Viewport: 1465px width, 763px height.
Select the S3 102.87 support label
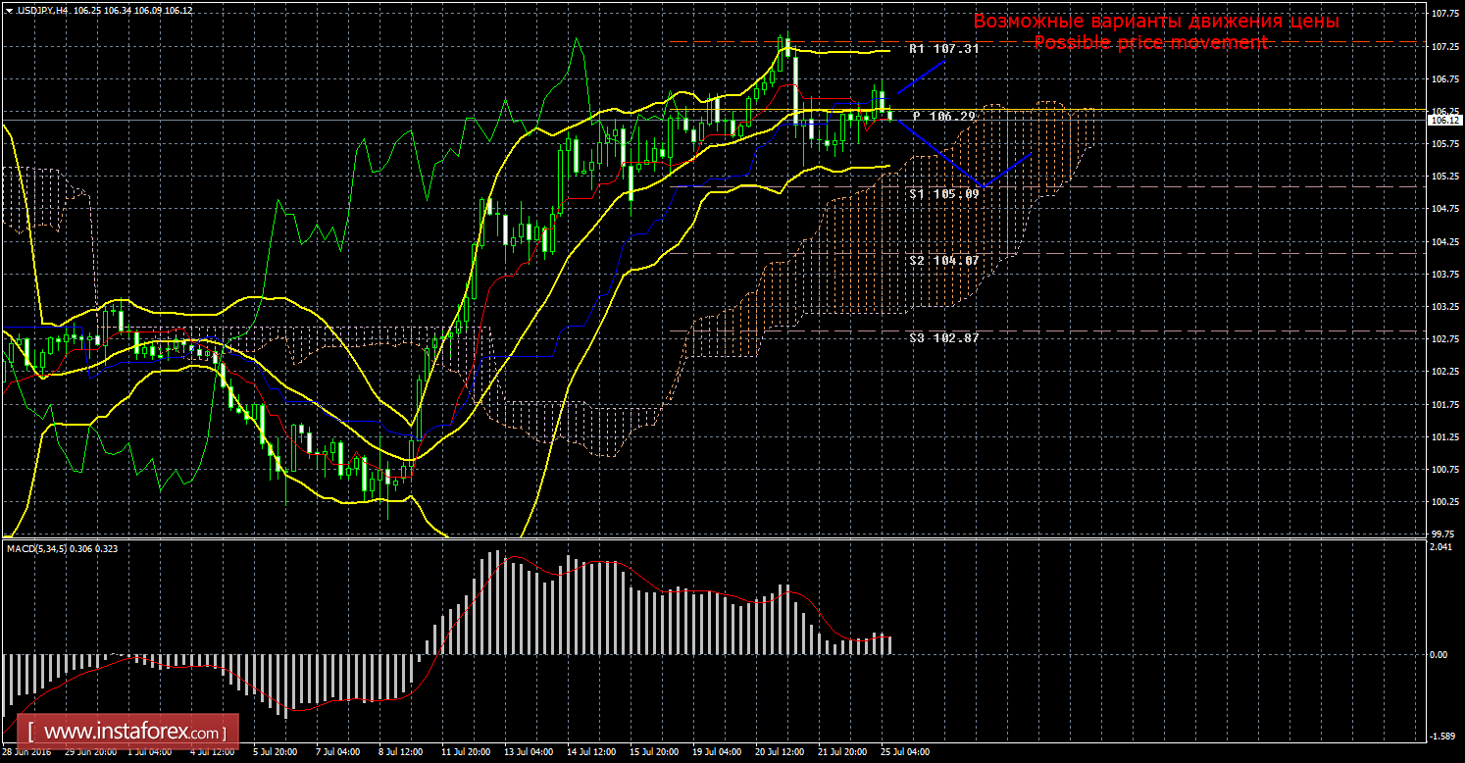[943, 337]
